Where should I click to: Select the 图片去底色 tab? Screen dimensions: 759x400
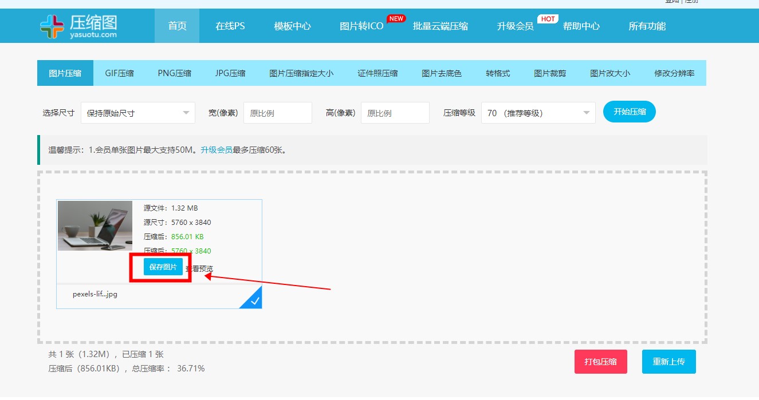441,73
